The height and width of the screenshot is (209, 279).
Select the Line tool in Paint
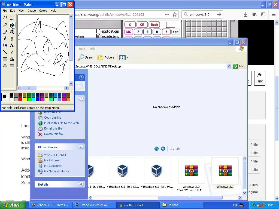click(5, 52)
